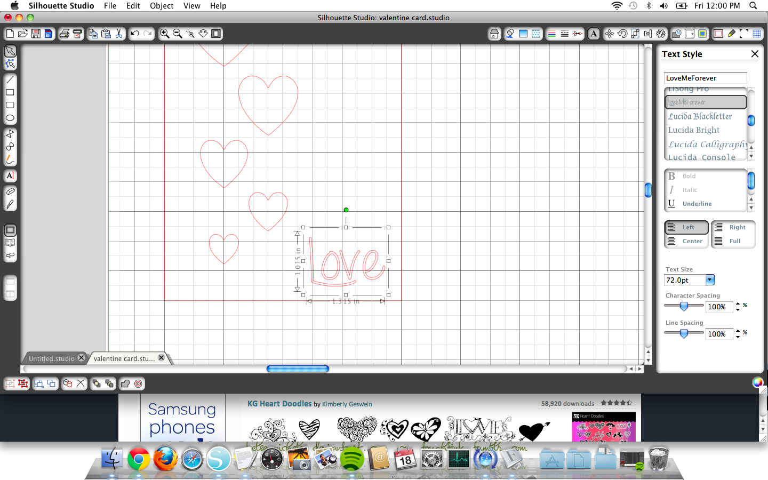Image resolution: width=768 pixels, height=480 pixels.
Task: Click the Zoom In magnifier icon
Action: point(164,33)
